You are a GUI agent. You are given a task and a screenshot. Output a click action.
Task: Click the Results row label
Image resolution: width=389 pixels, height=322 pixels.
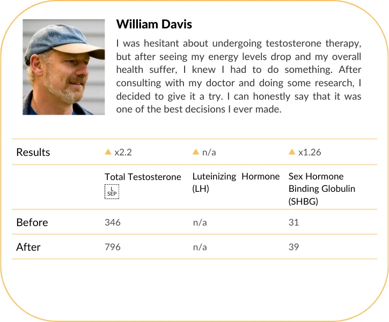(33, 152)
